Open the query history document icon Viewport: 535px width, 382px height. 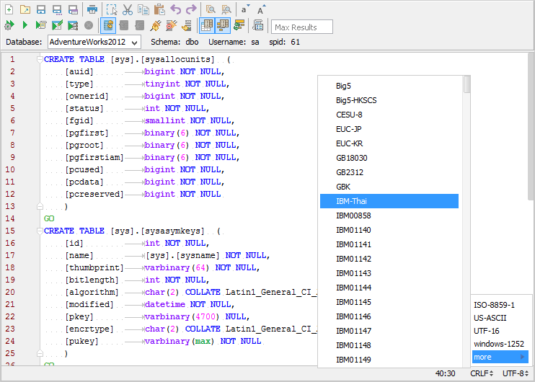tap(258, 25)
